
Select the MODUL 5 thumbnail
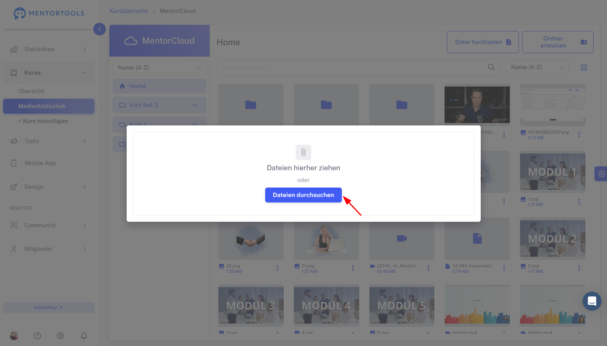402,306
